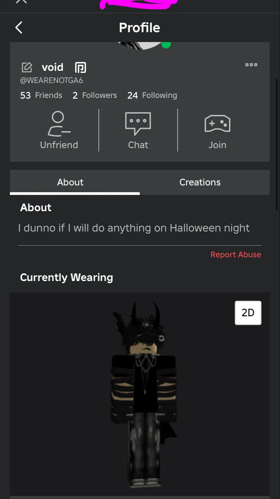Click the Unfriend person icon
The height and width of the screenshot is (499, 280).
(x=59, y=124)
